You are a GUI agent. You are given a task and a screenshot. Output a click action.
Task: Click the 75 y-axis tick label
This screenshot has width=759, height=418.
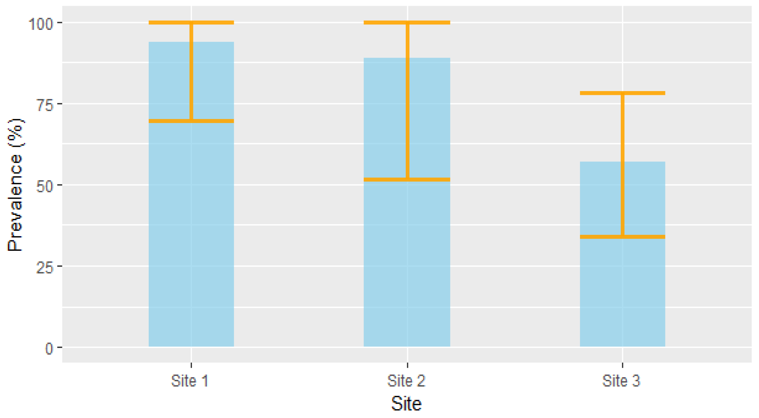pos(45,105)
